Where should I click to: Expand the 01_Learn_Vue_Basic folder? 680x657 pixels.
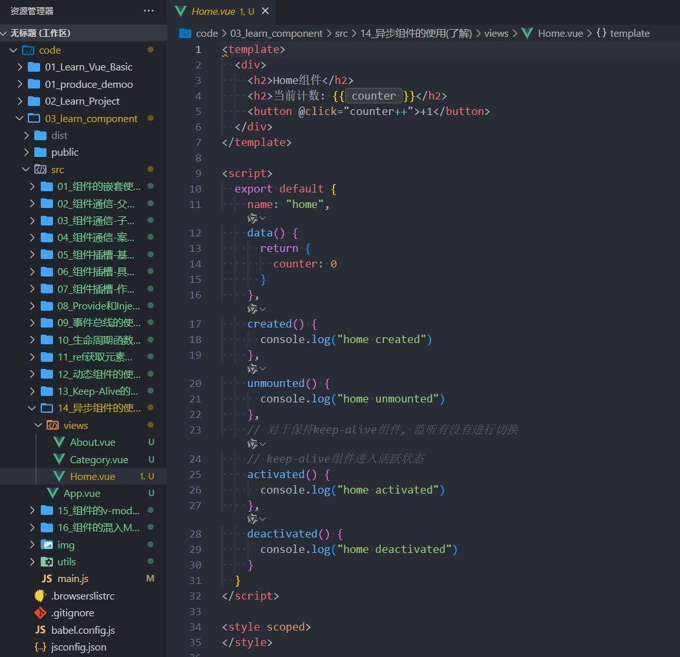pos(19,67)
